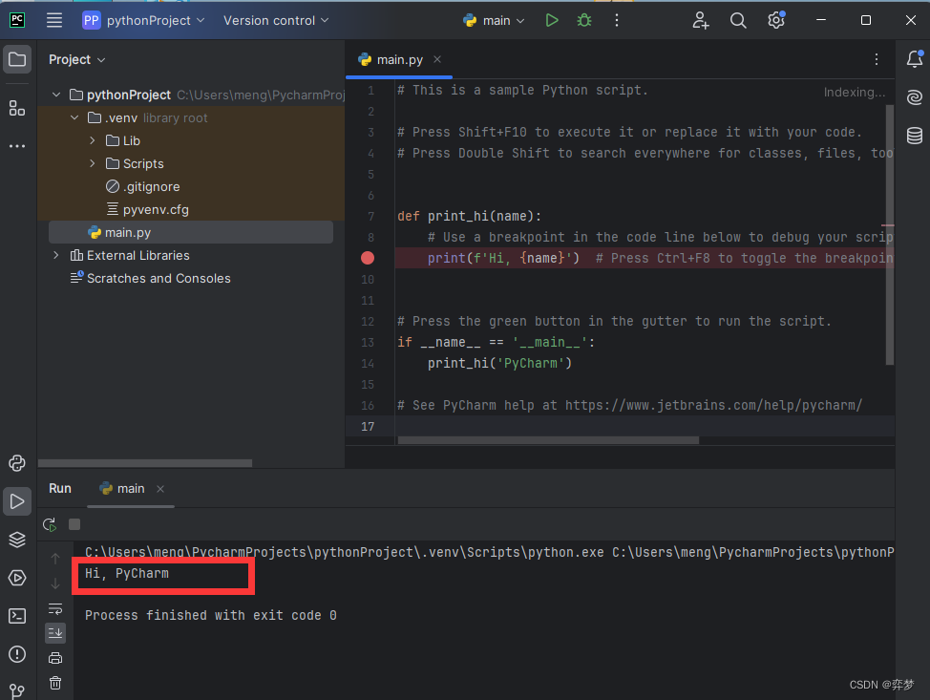Expand the Scripts folder
This screenshot has height=700, width=930.
(x=92, y=163)
